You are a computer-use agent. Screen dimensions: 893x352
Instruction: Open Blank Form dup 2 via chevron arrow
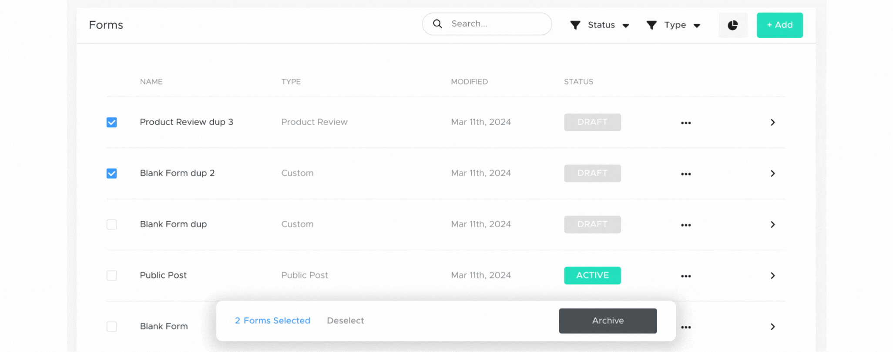[x=773, y=173]
